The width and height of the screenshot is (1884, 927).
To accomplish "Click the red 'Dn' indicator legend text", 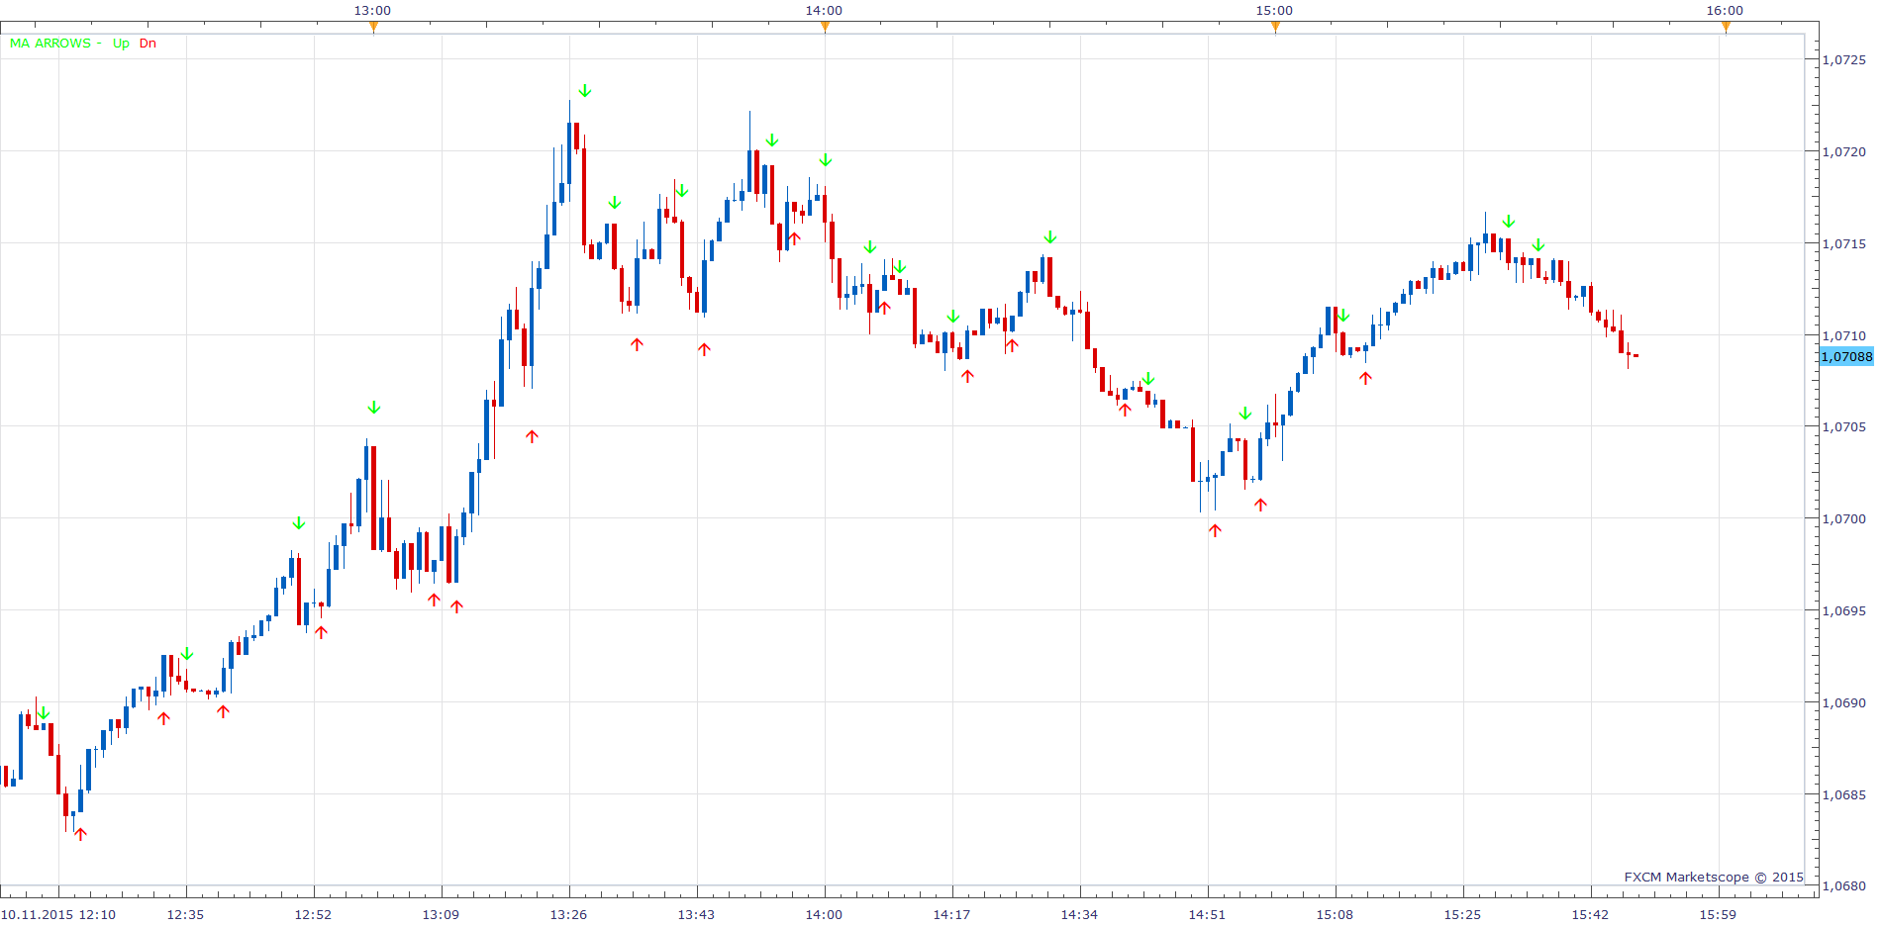I will coord(148,44).
